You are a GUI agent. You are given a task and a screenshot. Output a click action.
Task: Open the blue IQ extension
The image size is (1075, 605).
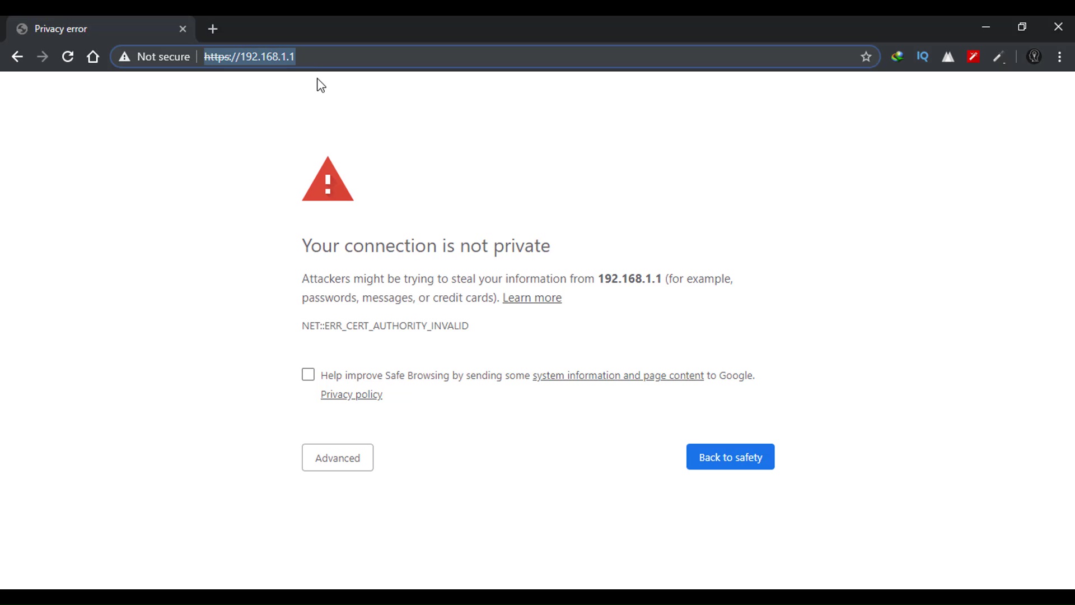click(923, 57)
